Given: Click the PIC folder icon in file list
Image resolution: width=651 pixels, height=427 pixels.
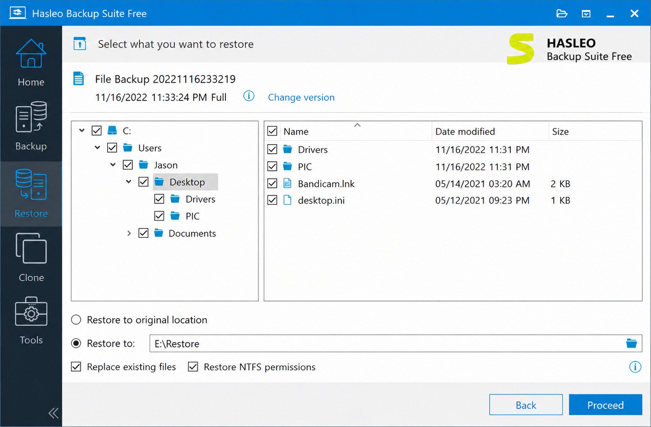Looking at the screenshot, I should (x=288, y=166).
